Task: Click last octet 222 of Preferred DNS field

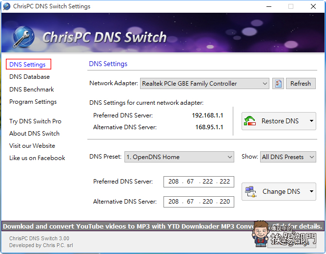Action: [225, 182]
